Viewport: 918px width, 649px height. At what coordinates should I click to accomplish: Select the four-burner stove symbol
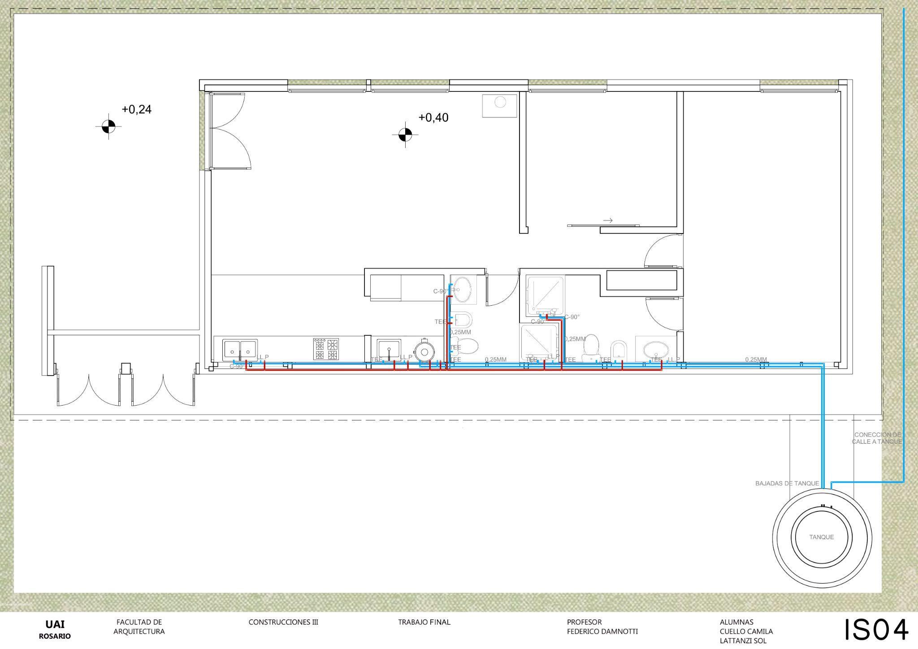[326, 349]
